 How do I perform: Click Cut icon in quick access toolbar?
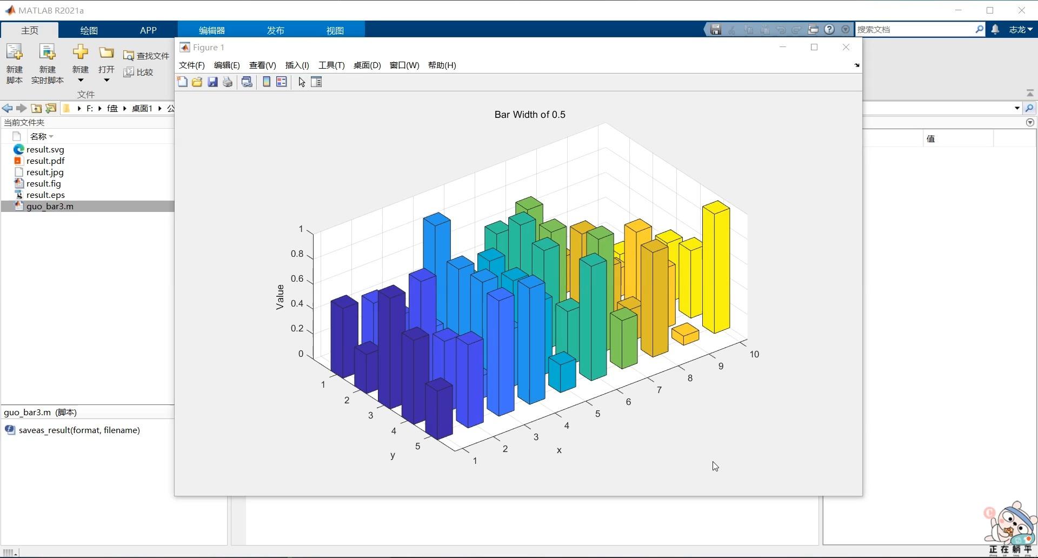point(732,30)
